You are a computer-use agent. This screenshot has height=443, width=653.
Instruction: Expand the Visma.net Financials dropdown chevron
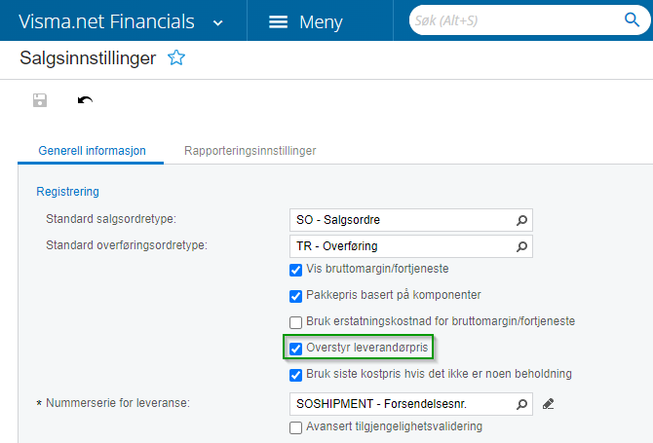(218, 21)
